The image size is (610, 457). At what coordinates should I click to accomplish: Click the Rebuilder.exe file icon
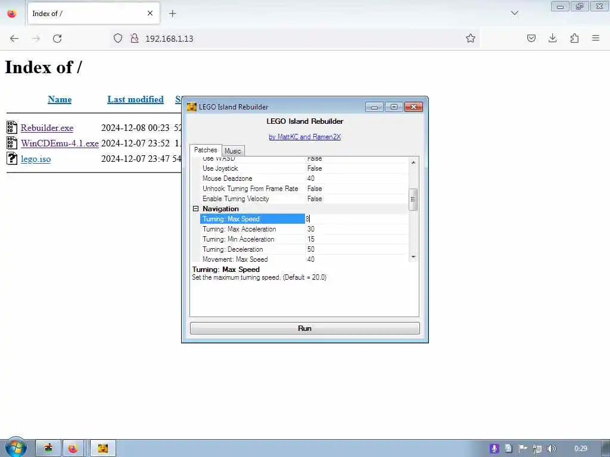(x=12, y=127)
